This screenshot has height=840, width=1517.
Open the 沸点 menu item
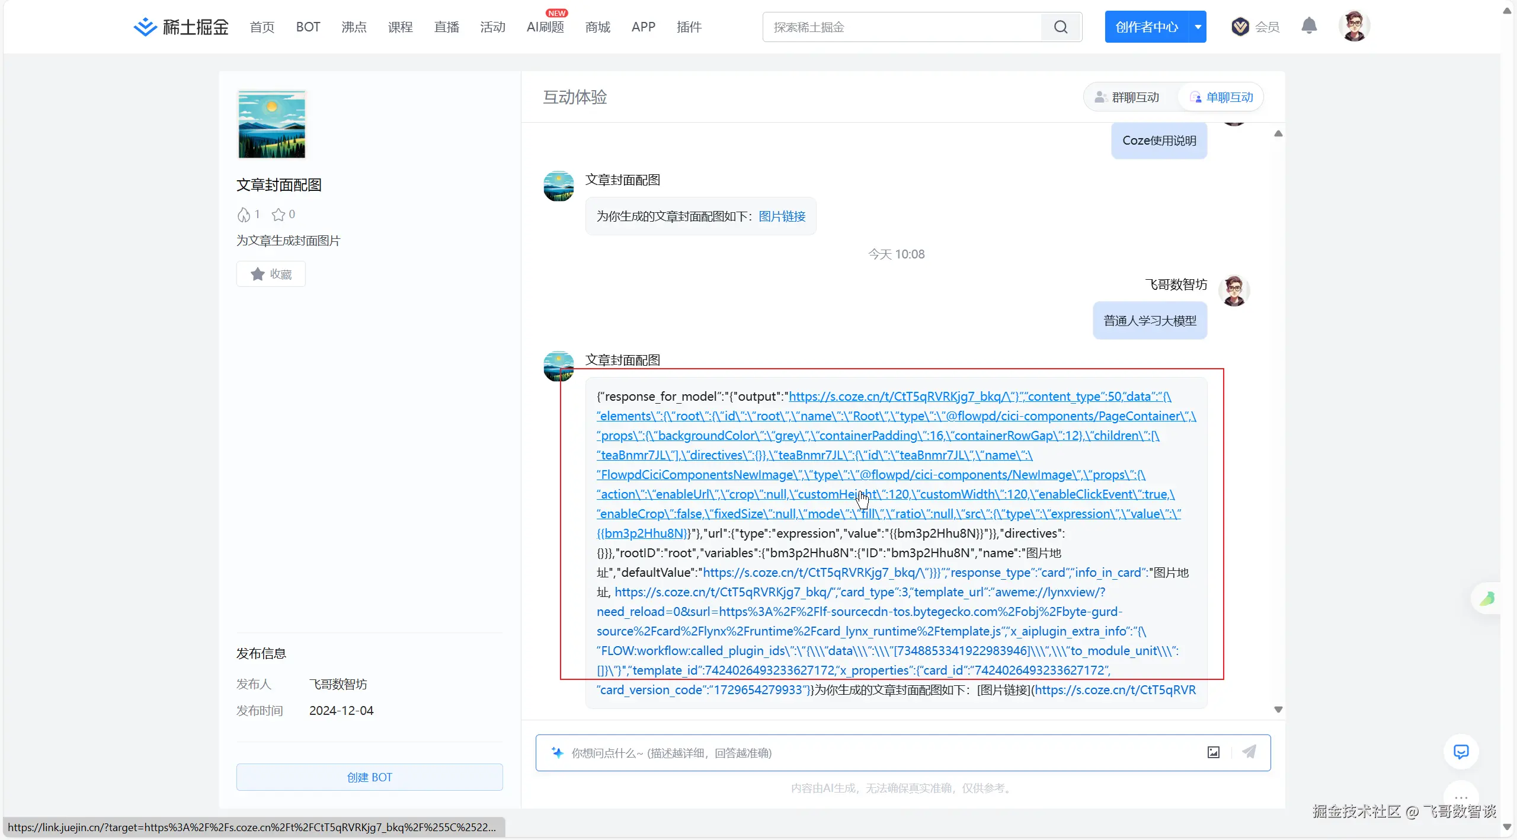pyautogui.click(x=353, y=27)
